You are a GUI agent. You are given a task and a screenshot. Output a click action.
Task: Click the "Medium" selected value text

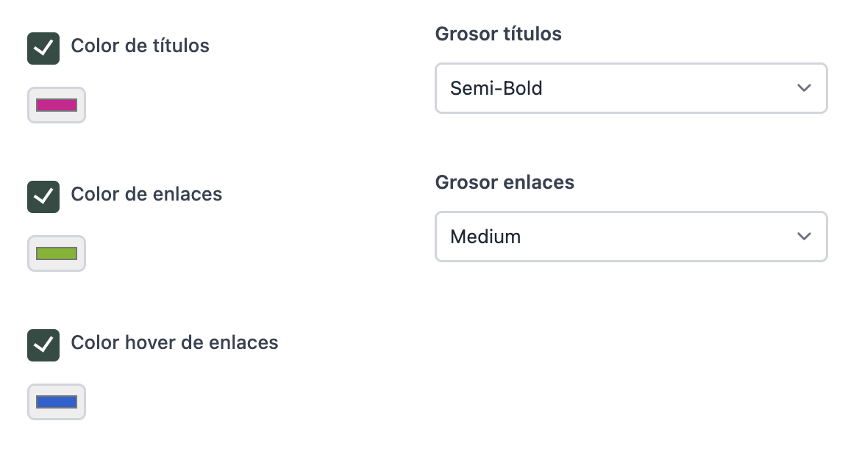tap(485, 237)
